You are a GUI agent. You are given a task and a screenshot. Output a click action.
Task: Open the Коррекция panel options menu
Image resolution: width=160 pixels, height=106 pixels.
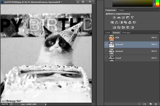pyautogui.click(x=159, y=10)
